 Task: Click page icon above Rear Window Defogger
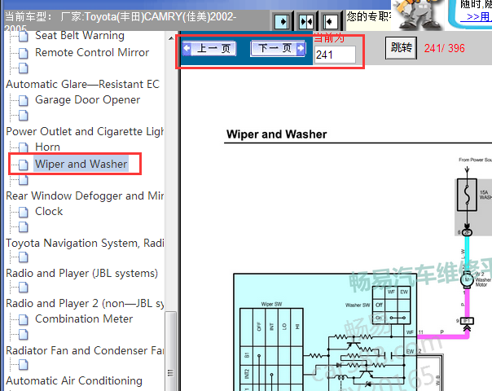(x=24, y=179)
